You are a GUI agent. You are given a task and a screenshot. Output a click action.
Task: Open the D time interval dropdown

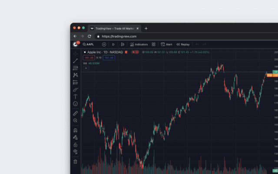pyautogui.click(x=113, y=44)
